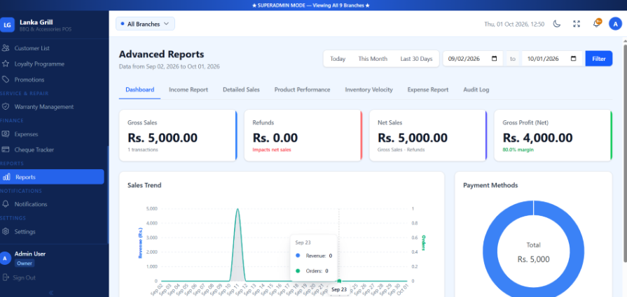
Task: Click the Impacts net sales text
Action: [x=272, y=150]
